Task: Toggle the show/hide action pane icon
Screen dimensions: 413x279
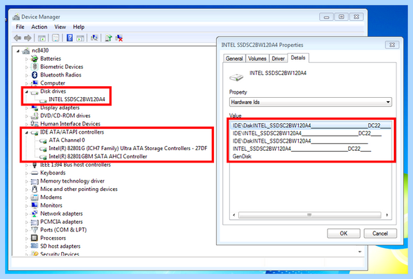Action: click(81, 39)
